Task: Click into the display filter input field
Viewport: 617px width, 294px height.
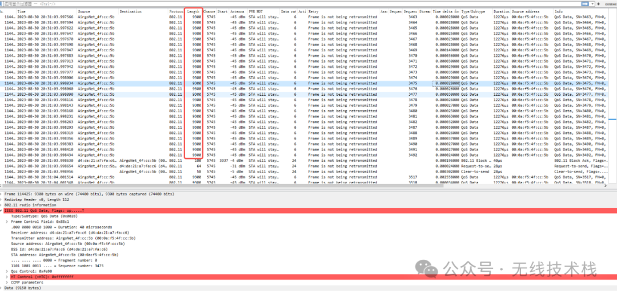Action: pyautogui.click(x=291, y=3)
